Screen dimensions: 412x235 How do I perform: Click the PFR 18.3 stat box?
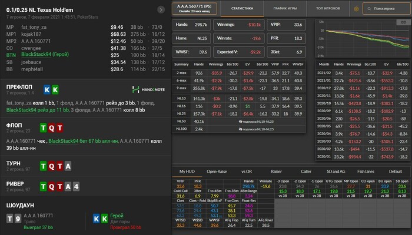pyautogui.click(x=287, y=38)
